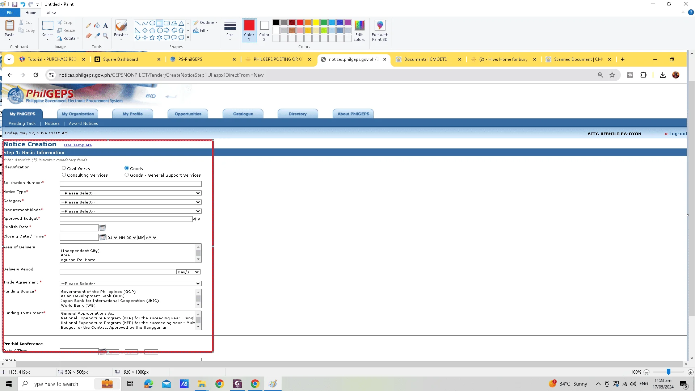Open the closing time AM/PM dropdown
The width and height of the screenshot is (695, 391).
pos(151,237)
